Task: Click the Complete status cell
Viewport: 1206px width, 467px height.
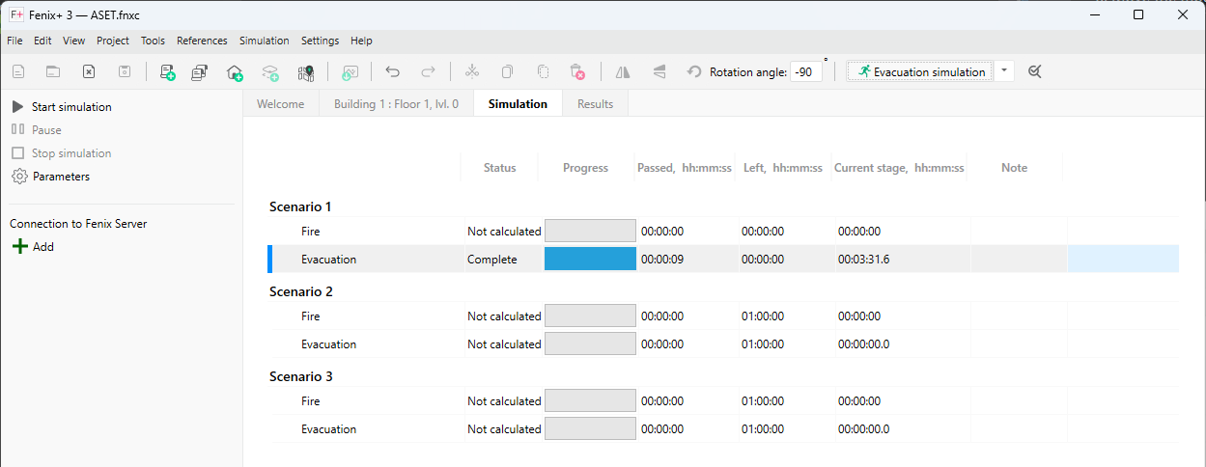Action: [x=492, y=260]
